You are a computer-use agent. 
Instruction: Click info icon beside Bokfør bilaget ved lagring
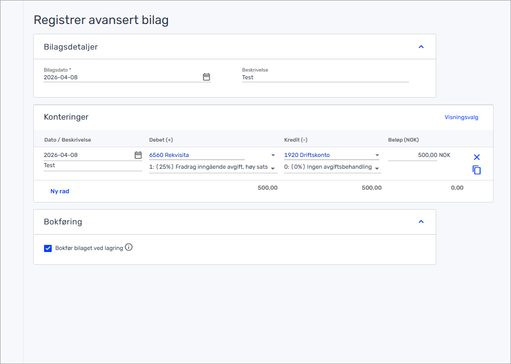point(129,247)
